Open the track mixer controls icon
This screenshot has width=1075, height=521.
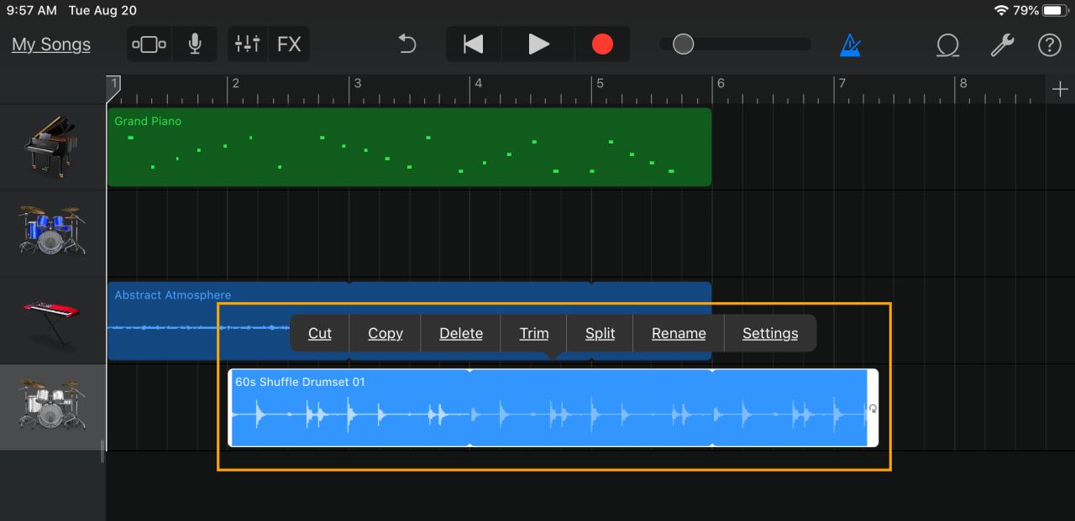(247, 44)
